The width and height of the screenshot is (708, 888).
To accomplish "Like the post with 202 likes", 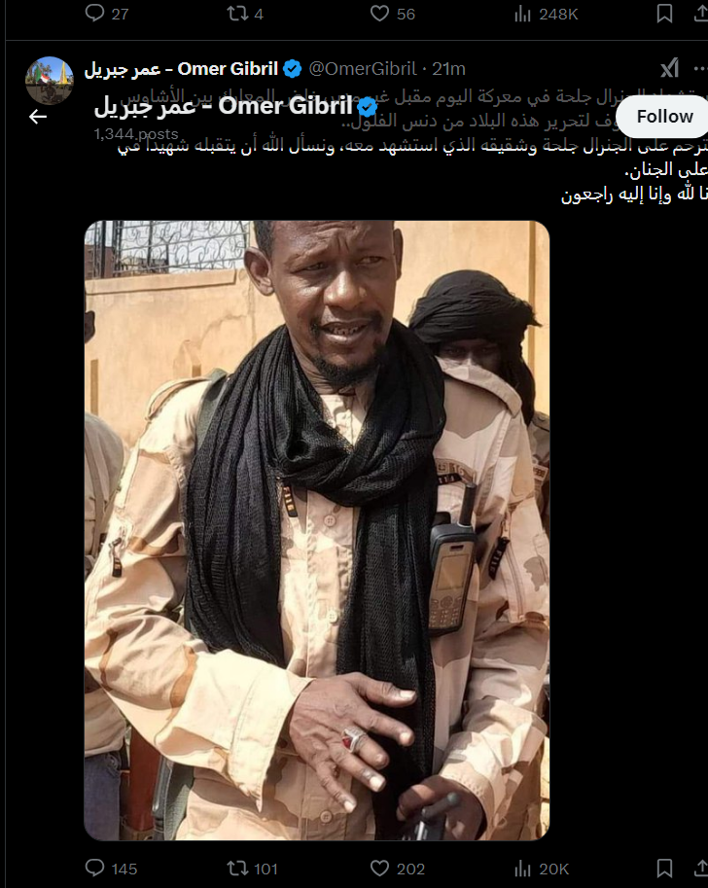I will tap(397, 869).
